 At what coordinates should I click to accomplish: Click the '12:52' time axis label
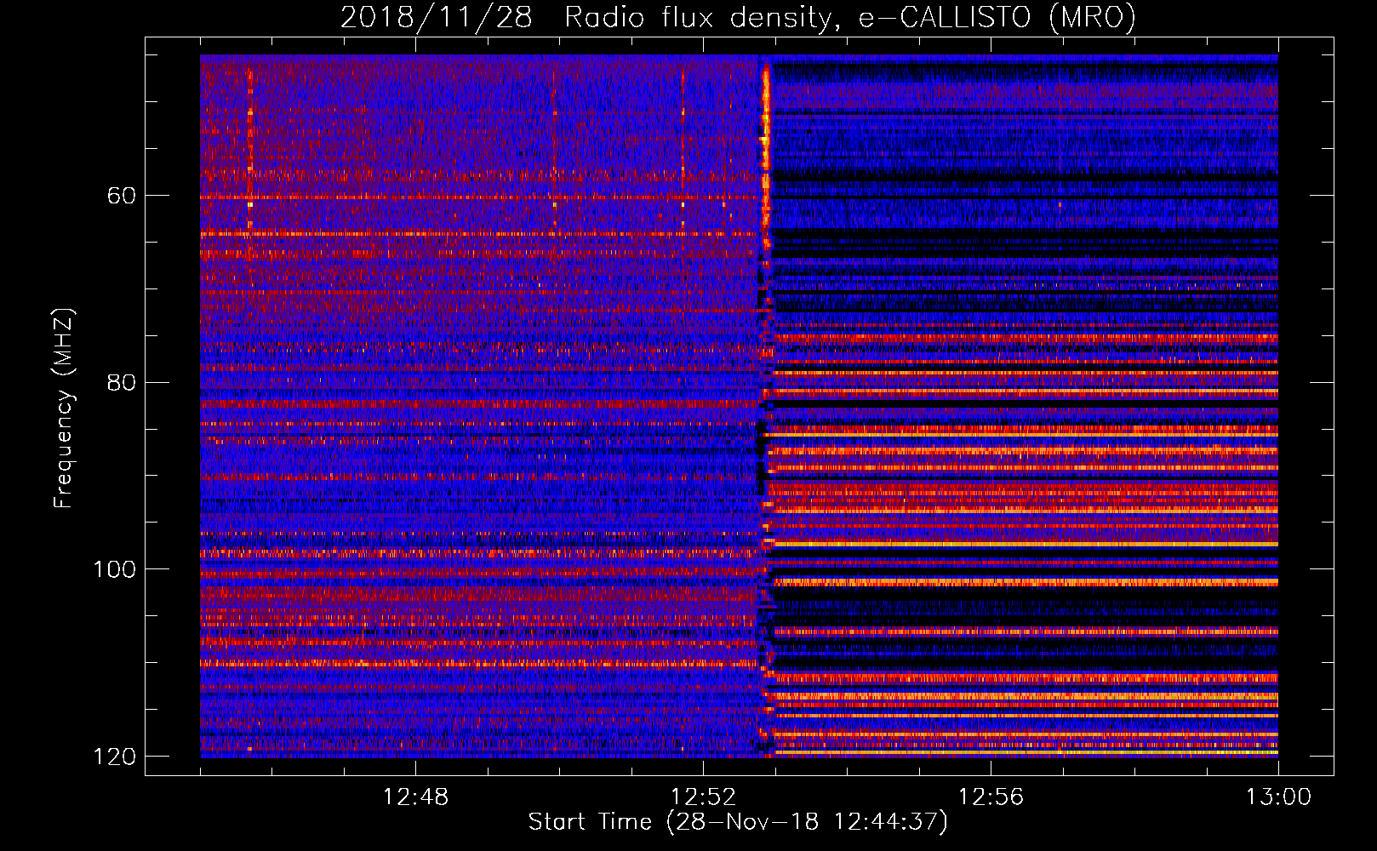pyautogui.click(x=703, y=797)
